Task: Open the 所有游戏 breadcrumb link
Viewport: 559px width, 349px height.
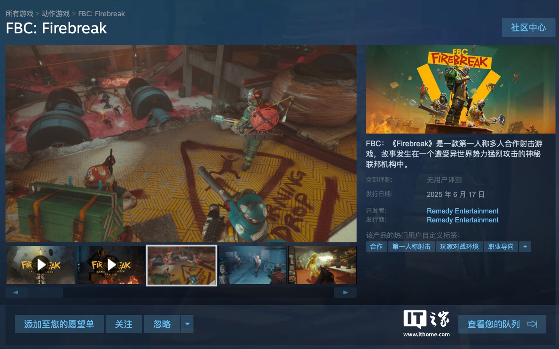Action: pos(19,14)
